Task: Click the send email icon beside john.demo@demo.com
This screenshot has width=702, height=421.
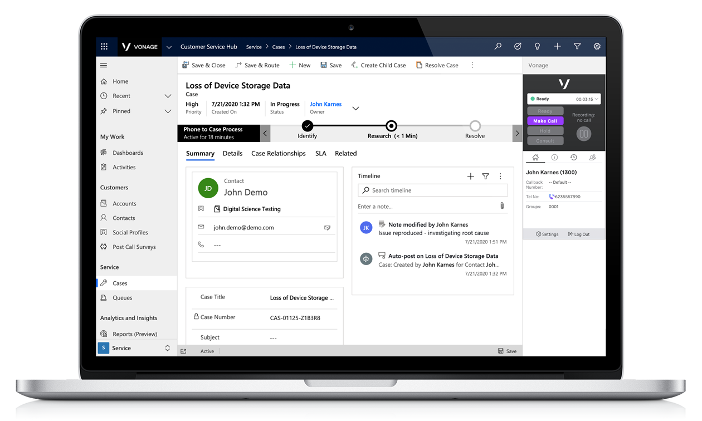Action: tap(328, 228)
